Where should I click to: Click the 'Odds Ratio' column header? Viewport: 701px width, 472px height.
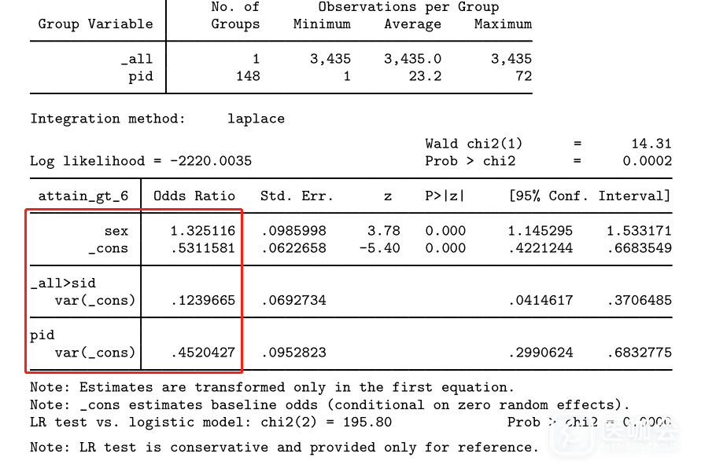[x=194, y=196]
